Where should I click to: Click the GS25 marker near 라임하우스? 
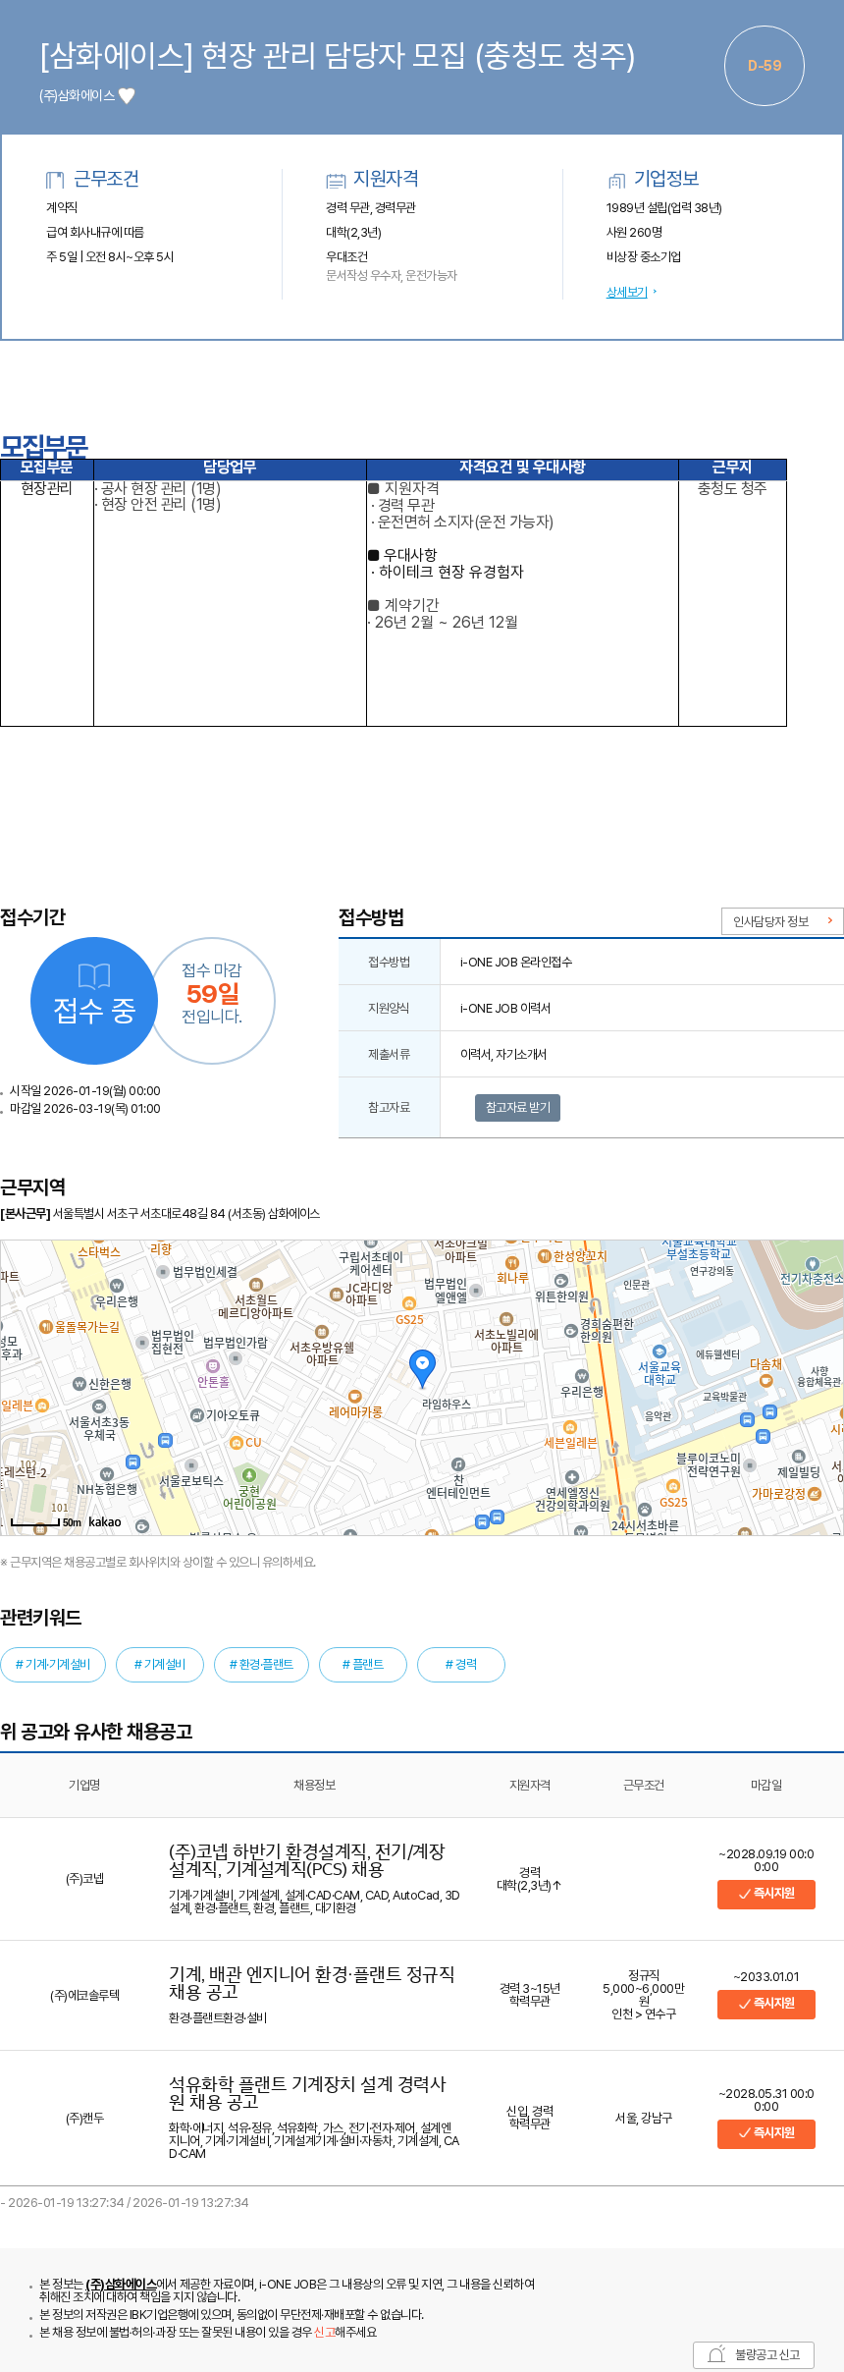409,1303
